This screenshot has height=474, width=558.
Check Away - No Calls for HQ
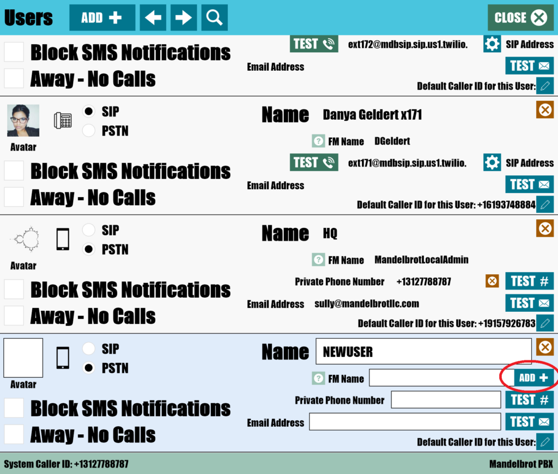[14, 316]
